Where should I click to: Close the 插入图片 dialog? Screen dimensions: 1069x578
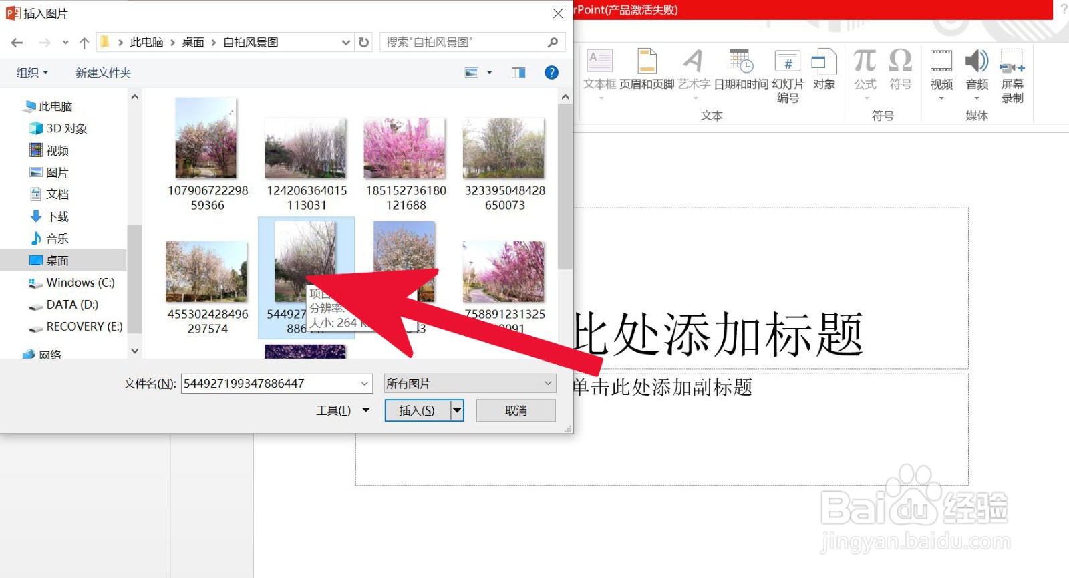pyautogui.click(x=558, y=13)
